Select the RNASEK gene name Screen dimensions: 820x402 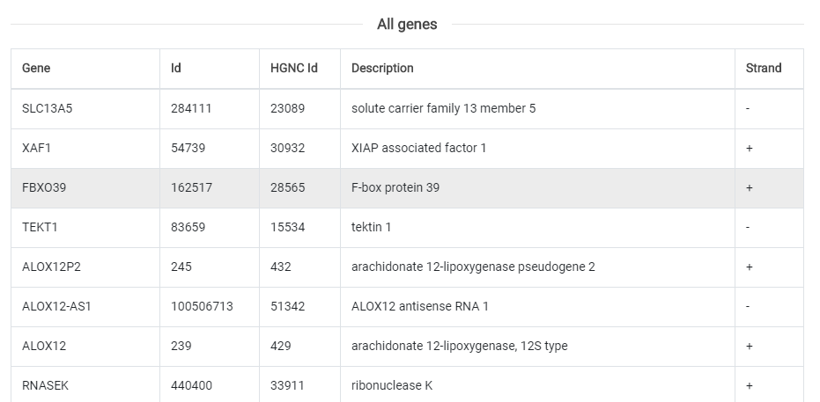pos(44,385)
